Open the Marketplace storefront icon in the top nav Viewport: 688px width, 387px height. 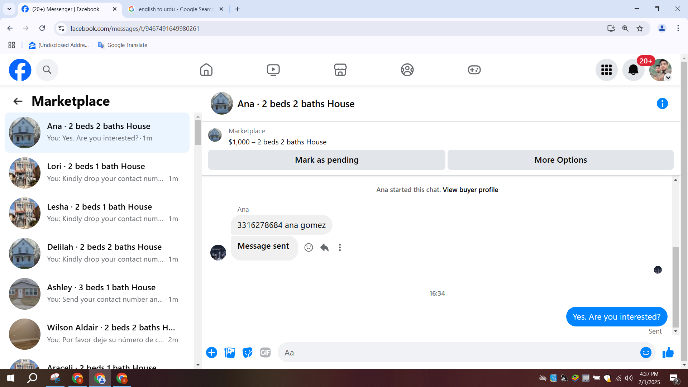340,70
